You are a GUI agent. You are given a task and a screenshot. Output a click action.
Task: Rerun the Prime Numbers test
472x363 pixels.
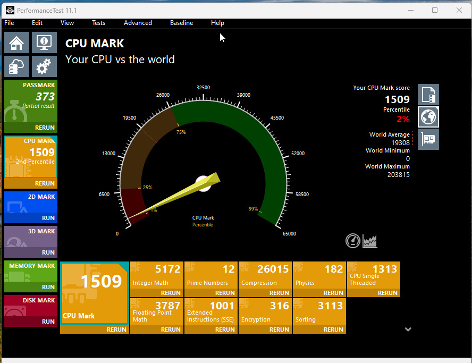pos(210,293)
